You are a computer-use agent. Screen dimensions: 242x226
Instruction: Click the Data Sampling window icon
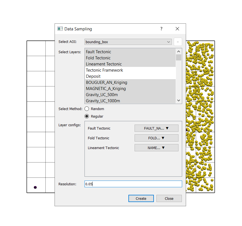coord(60,29)
